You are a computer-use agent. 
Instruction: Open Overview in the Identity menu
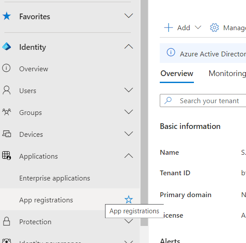tap(34, 69)
